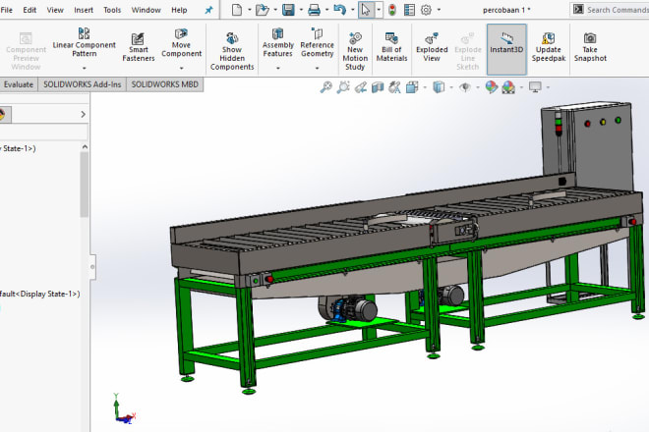This screenshot has width=649, height=432.
Task: Open the View menu
Action: [x=55, y=10]
